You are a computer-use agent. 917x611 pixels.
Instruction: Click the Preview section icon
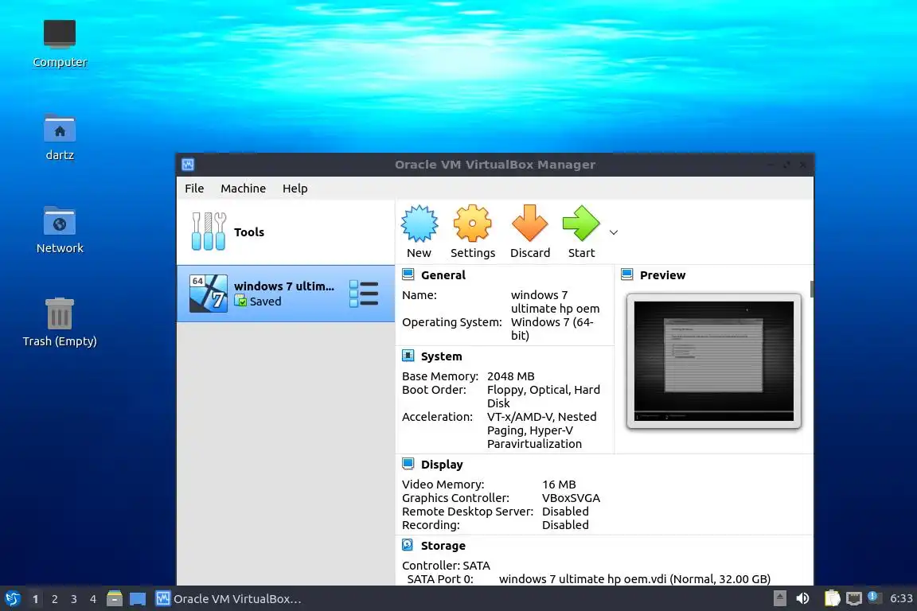pyautogui.click(x=627, y=274)
